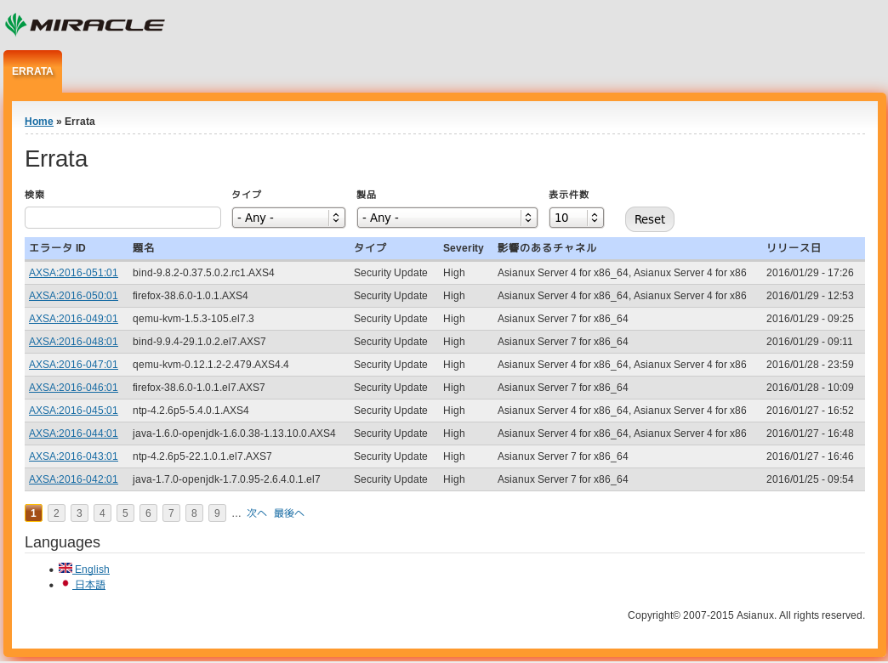Select the ERRATA tab
Screen dimensions: 888x663
(32, 71)
